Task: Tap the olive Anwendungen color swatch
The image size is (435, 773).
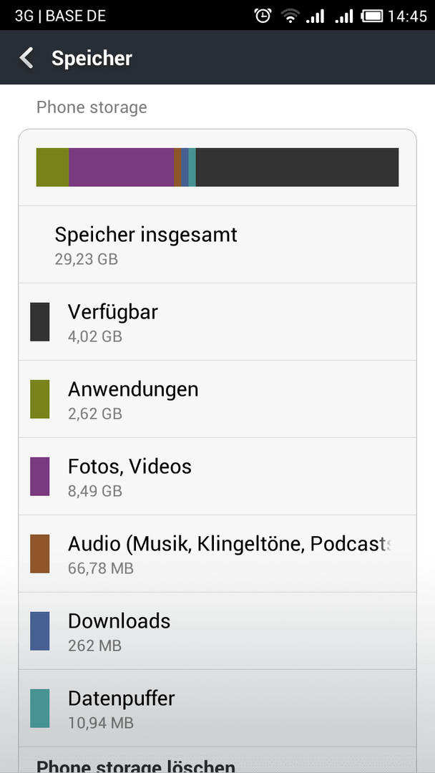Action: click(40, 399)
